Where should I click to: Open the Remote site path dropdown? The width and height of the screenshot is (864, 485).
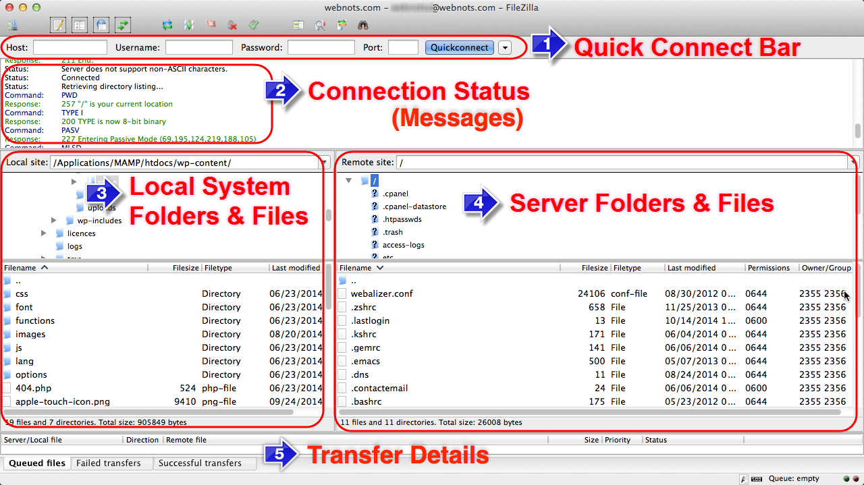(853, 163)
